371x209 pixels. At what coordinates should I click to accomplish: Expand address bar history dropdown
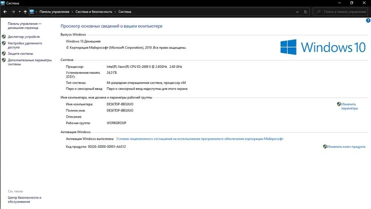(x=297, y=12)
